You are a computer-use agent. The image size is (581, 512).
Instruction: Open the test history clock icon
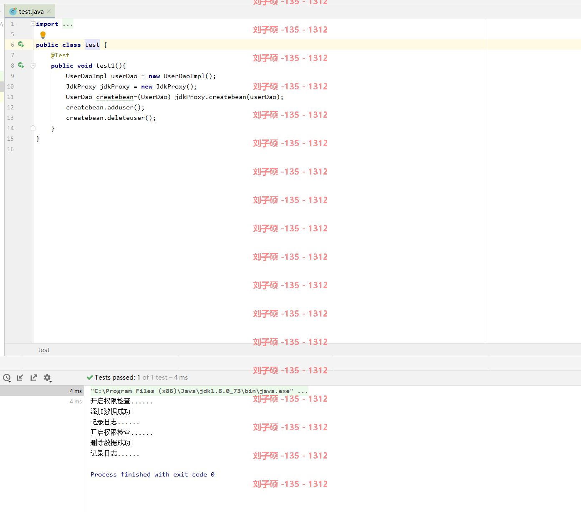tap(7, 378)
